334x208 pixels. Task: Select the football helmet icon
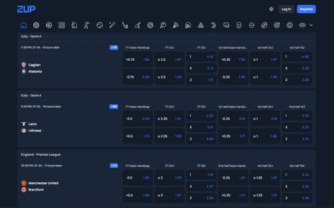coord(188,25)
